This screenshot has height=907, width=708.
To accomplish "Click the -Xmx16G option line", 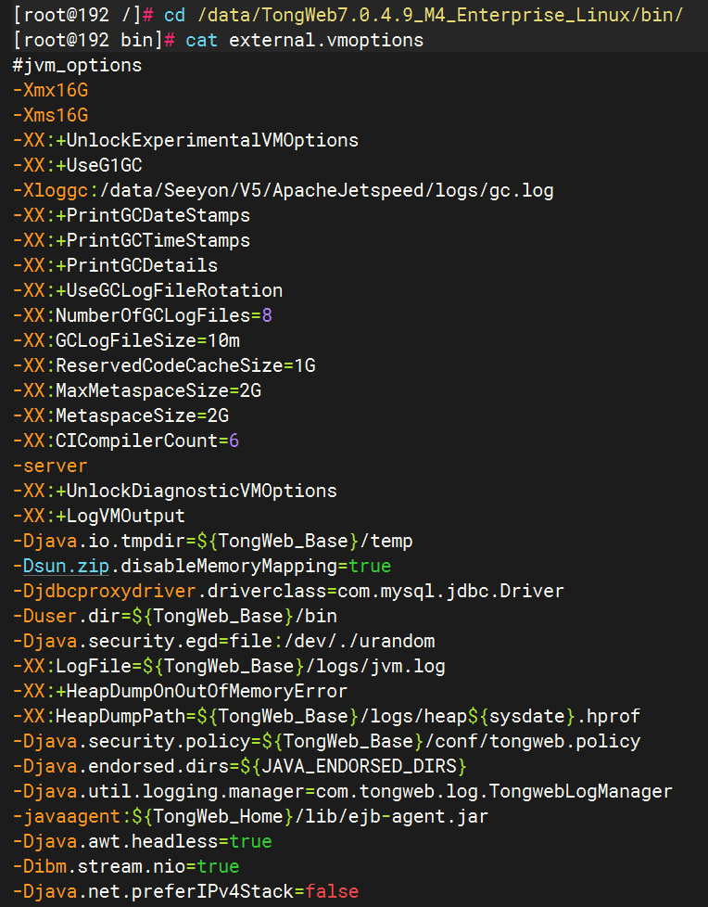I will (x=50, y=90).
